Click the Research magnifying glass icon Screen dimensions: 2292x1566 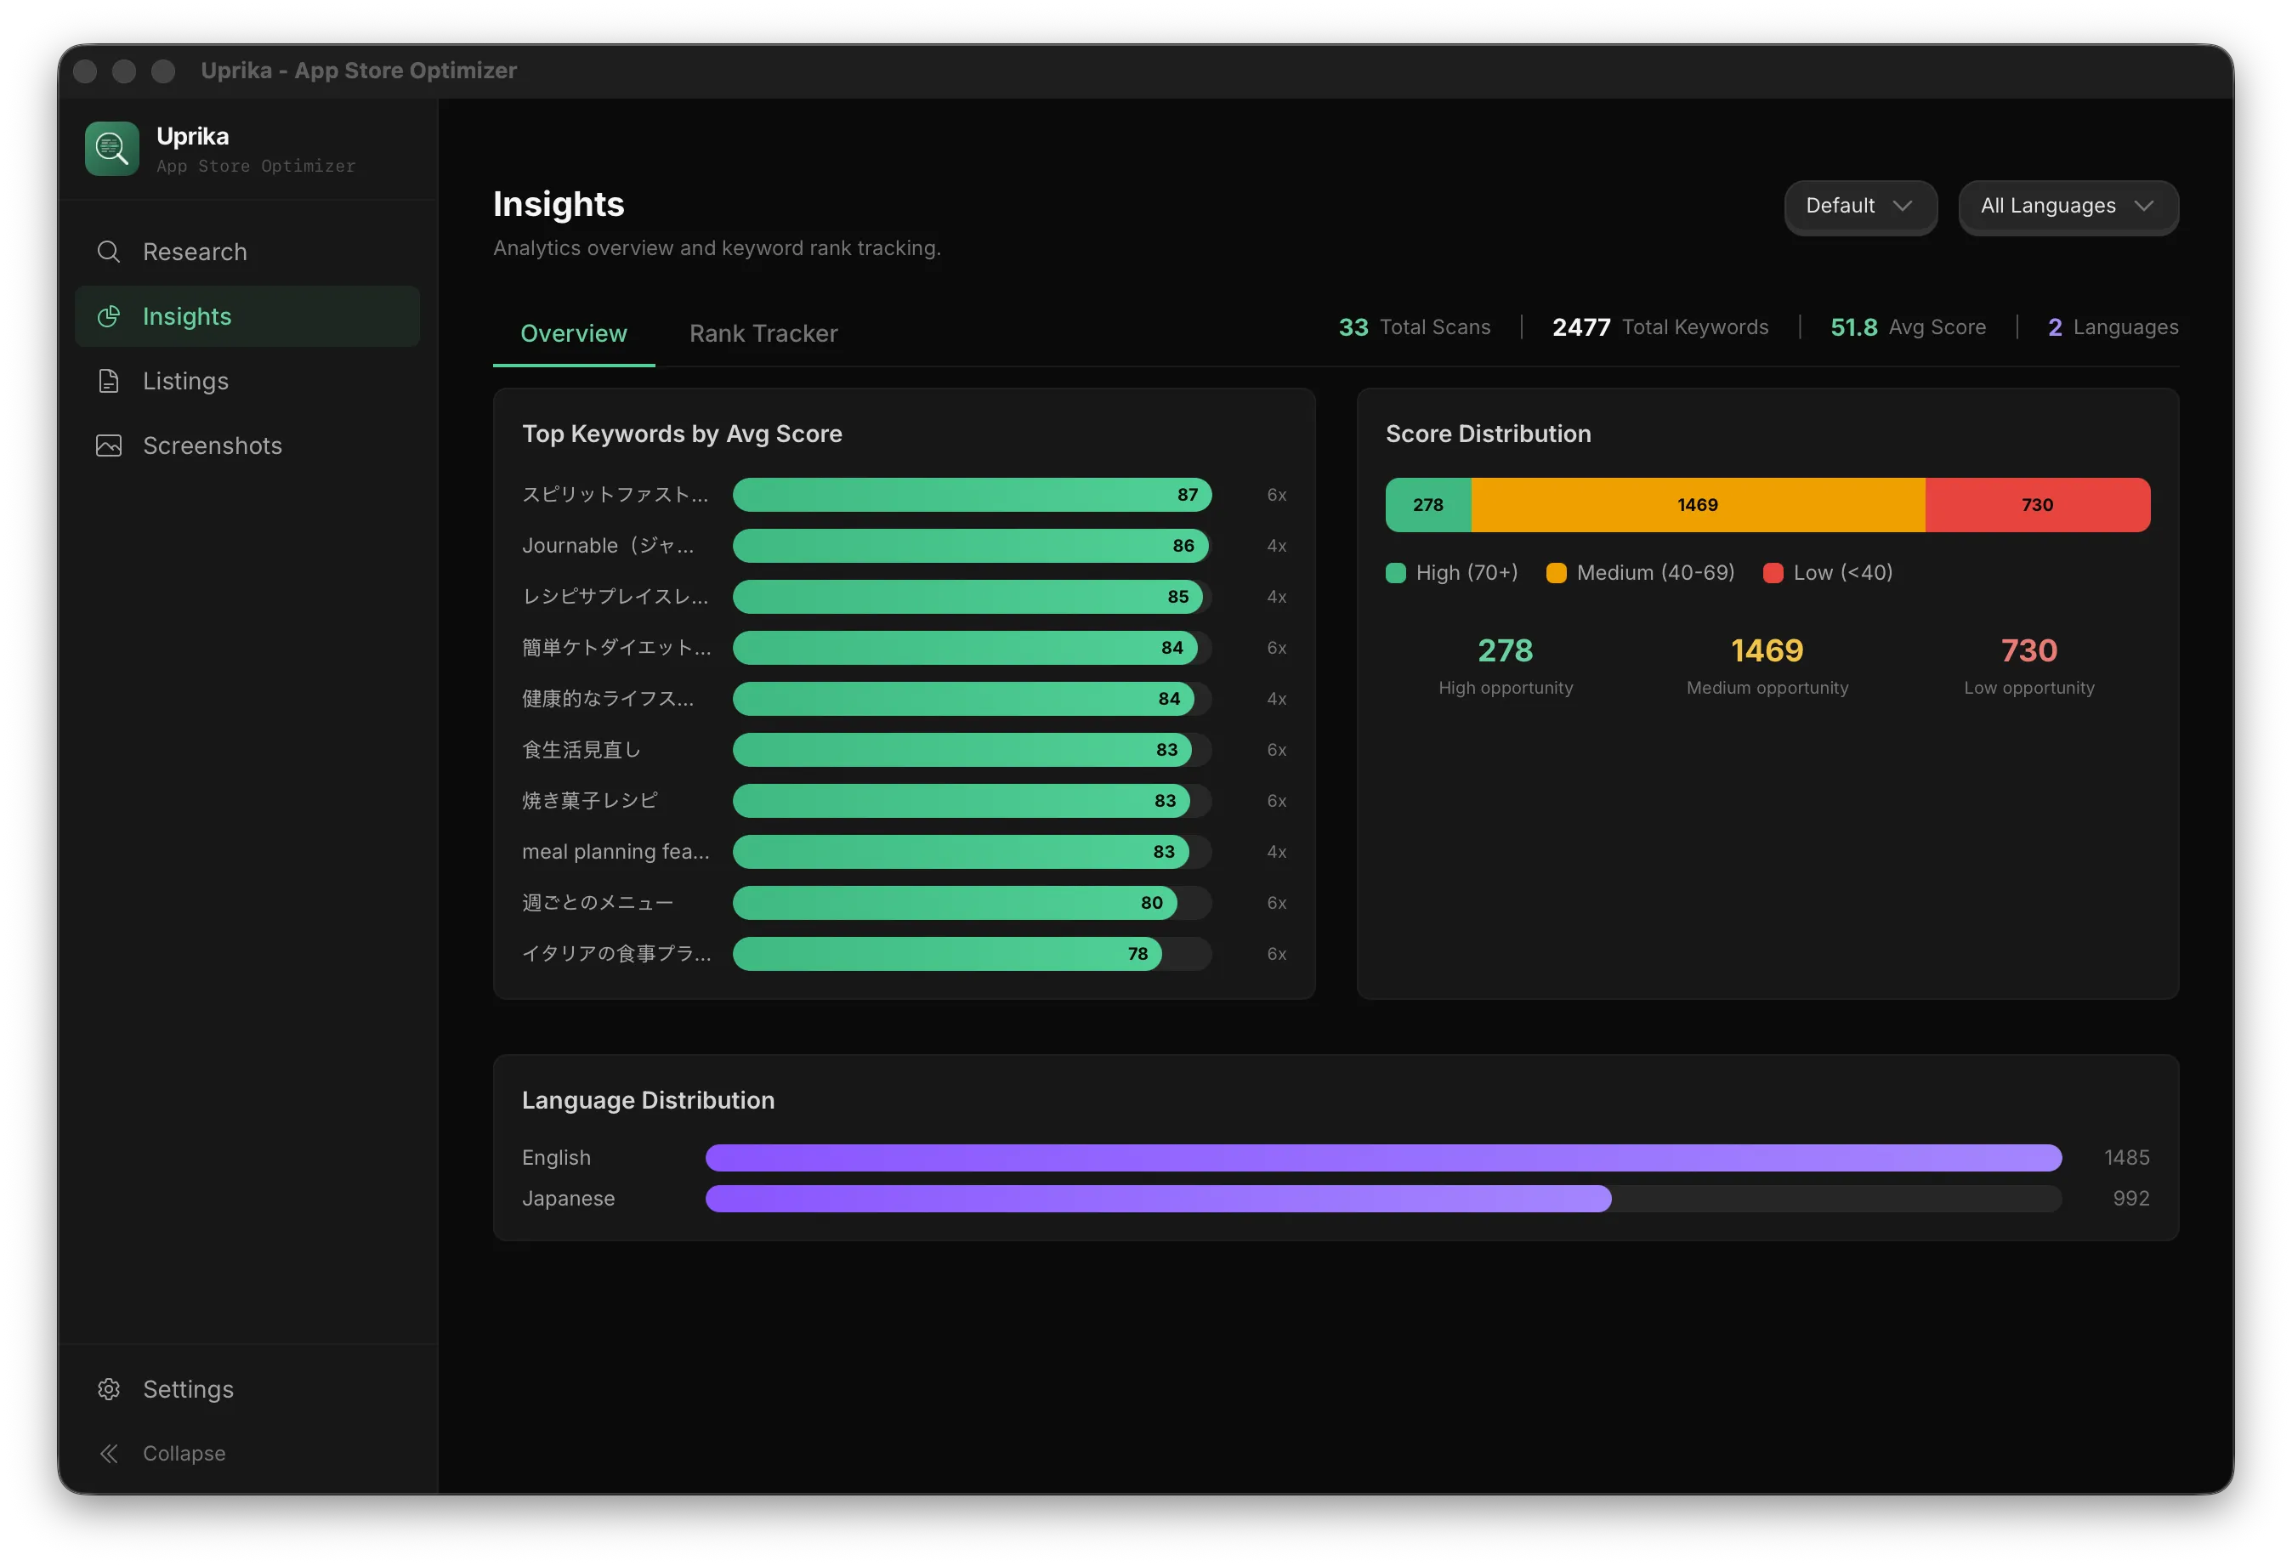point(109,252)
